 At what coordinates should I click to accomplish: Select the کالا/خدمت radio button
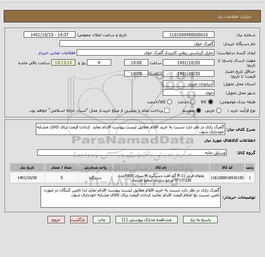(170, 102)
